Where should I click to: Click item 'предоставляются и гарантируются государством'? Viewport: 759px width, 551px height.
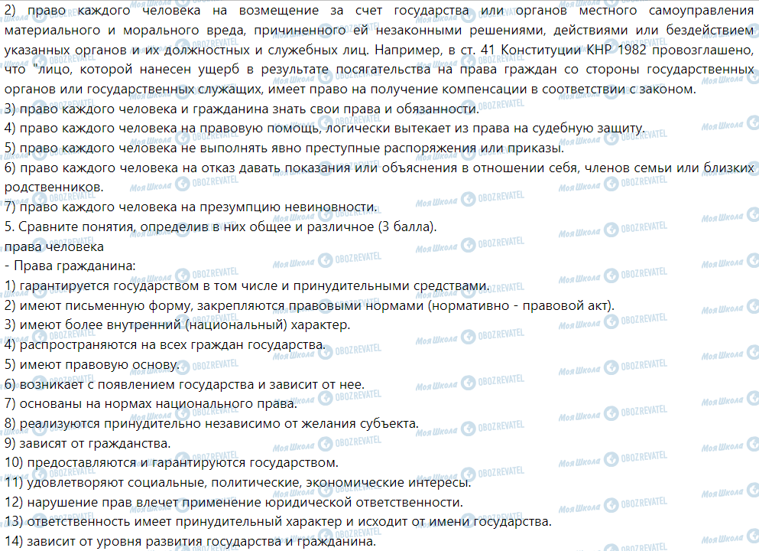[171, 463]
